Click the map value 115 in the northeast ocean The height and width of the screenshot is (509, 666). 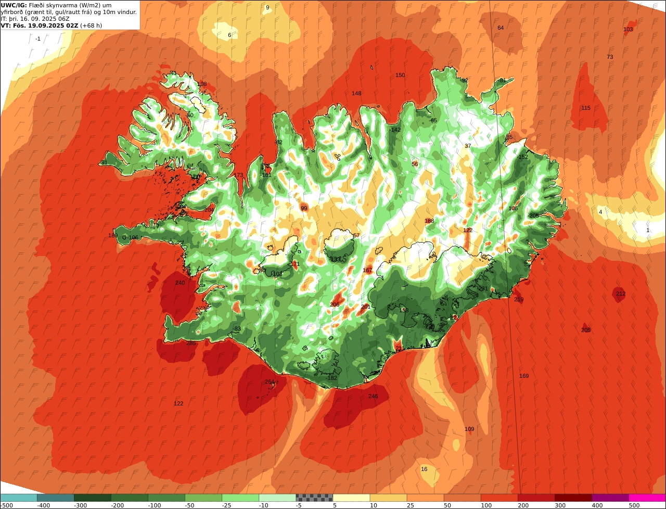click(x=586, y=108)
